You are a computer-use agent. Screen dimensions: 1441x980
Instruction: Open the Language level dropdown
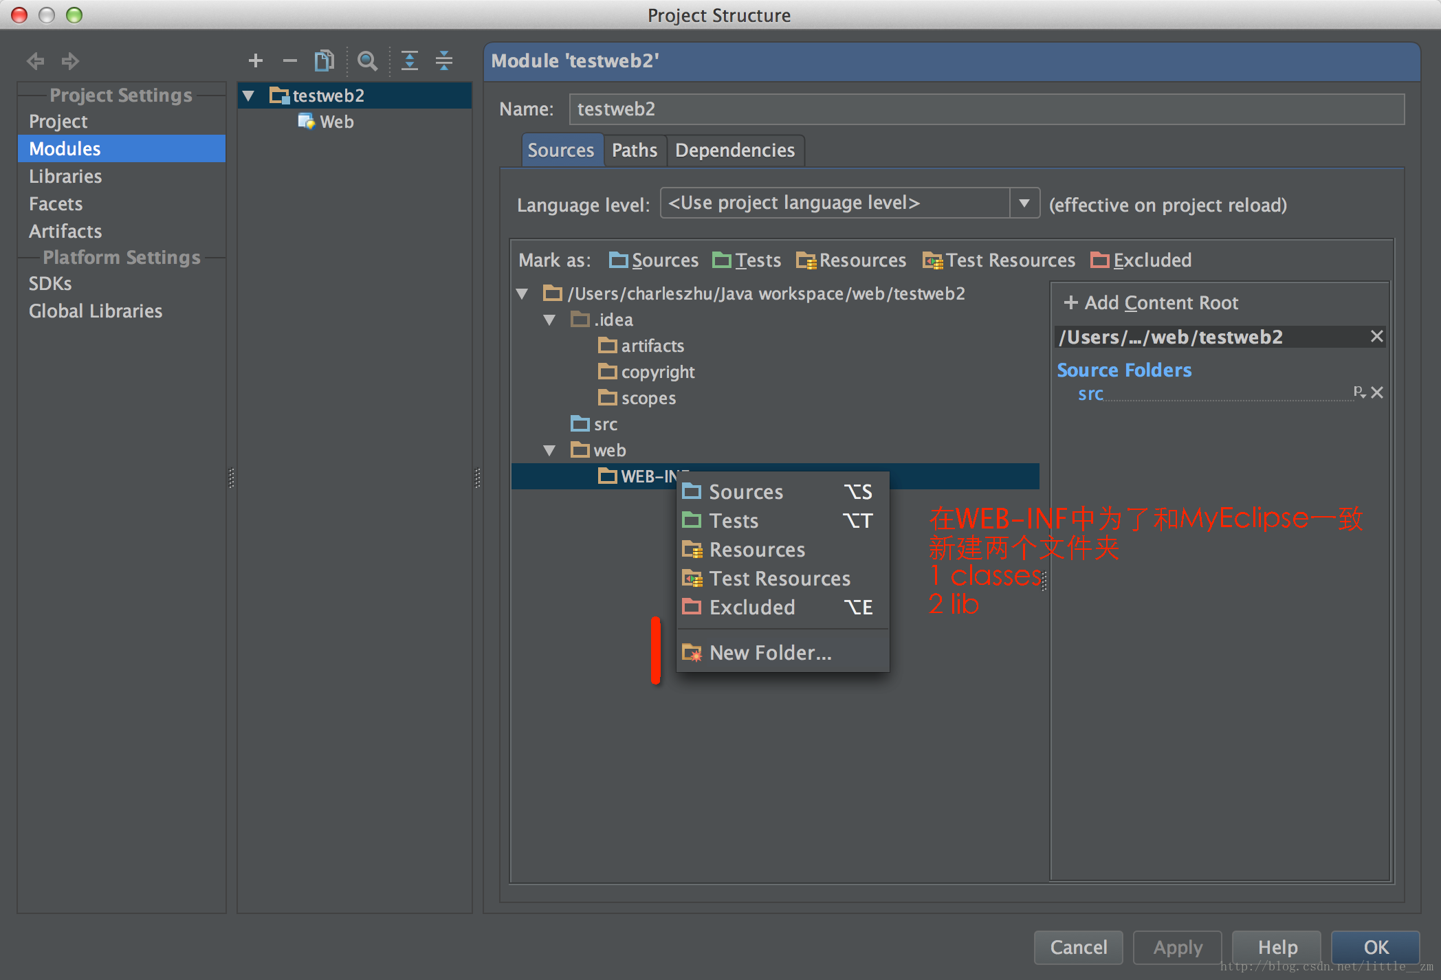(1024, 203)
